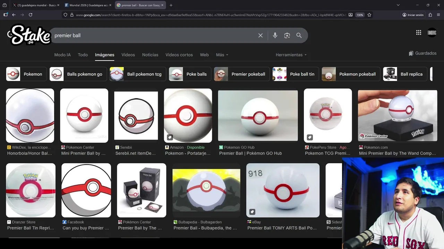
Task: Filter by the Poke ball tin chip
Action: point(296,74)
